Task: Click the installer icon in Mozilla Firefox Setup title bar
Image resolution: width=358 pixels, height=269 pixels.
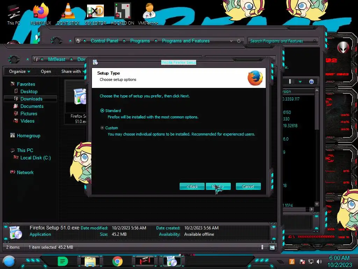Action: [x=95, y=62]
